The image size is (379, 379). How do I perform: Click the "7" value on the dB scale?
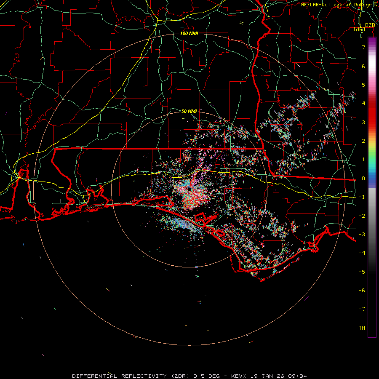(x=363, y=47)
